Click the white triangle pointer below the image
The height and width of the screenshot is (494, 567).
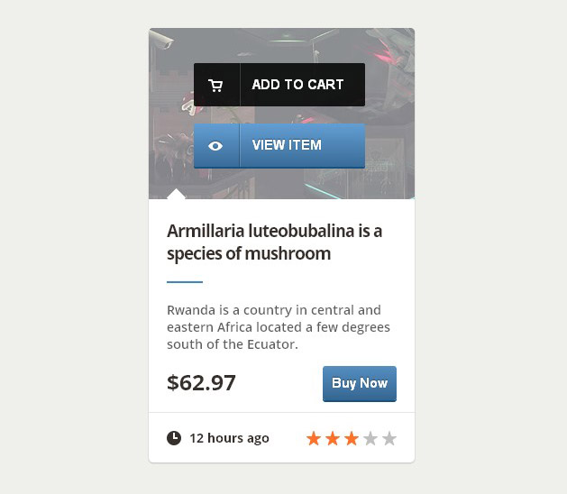[x=177, y=194]
